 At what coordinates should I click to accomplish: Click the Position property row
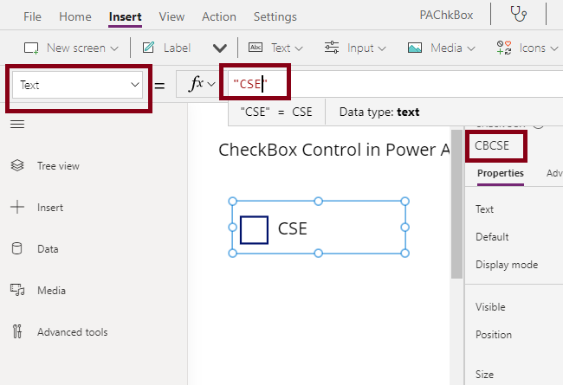[x=494, y=335]
